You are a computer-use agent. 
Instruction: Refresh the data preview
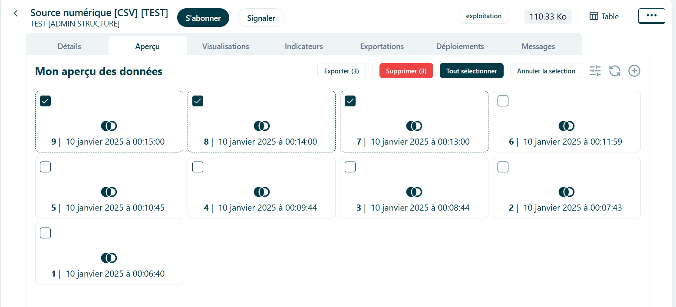(615, 71)
